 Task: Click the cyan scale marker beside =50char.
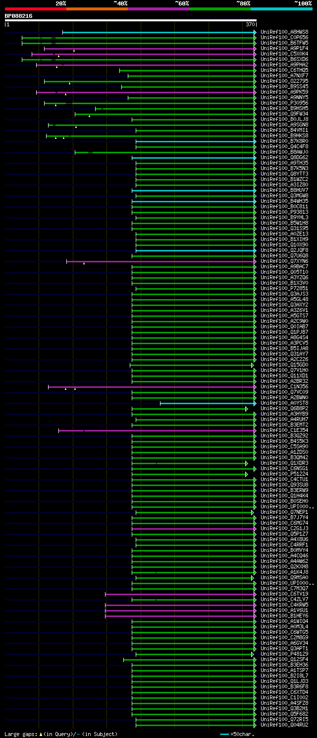pos(225,734)
